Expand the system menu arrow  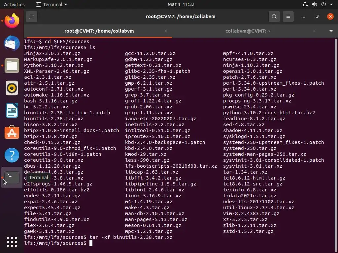click(x=331, y=4)
